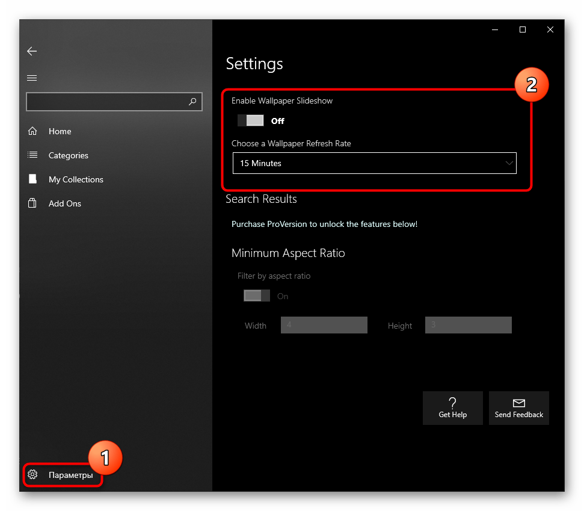
Task: Click the My Collections icon
Action: (x=32, y=179)
